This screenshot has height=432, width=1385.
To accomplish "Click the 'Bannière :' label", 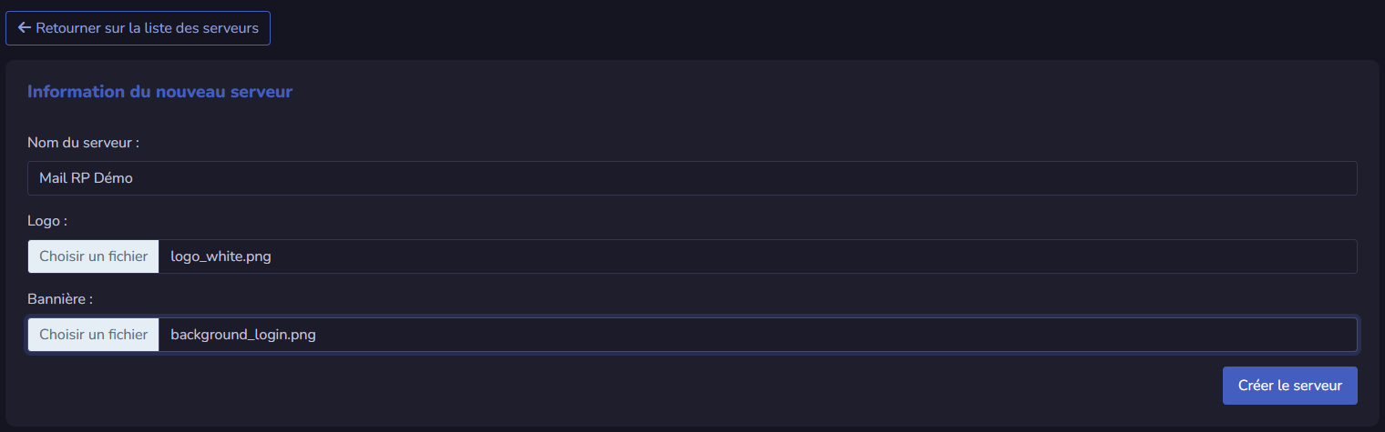I will [x=60, y=298].
